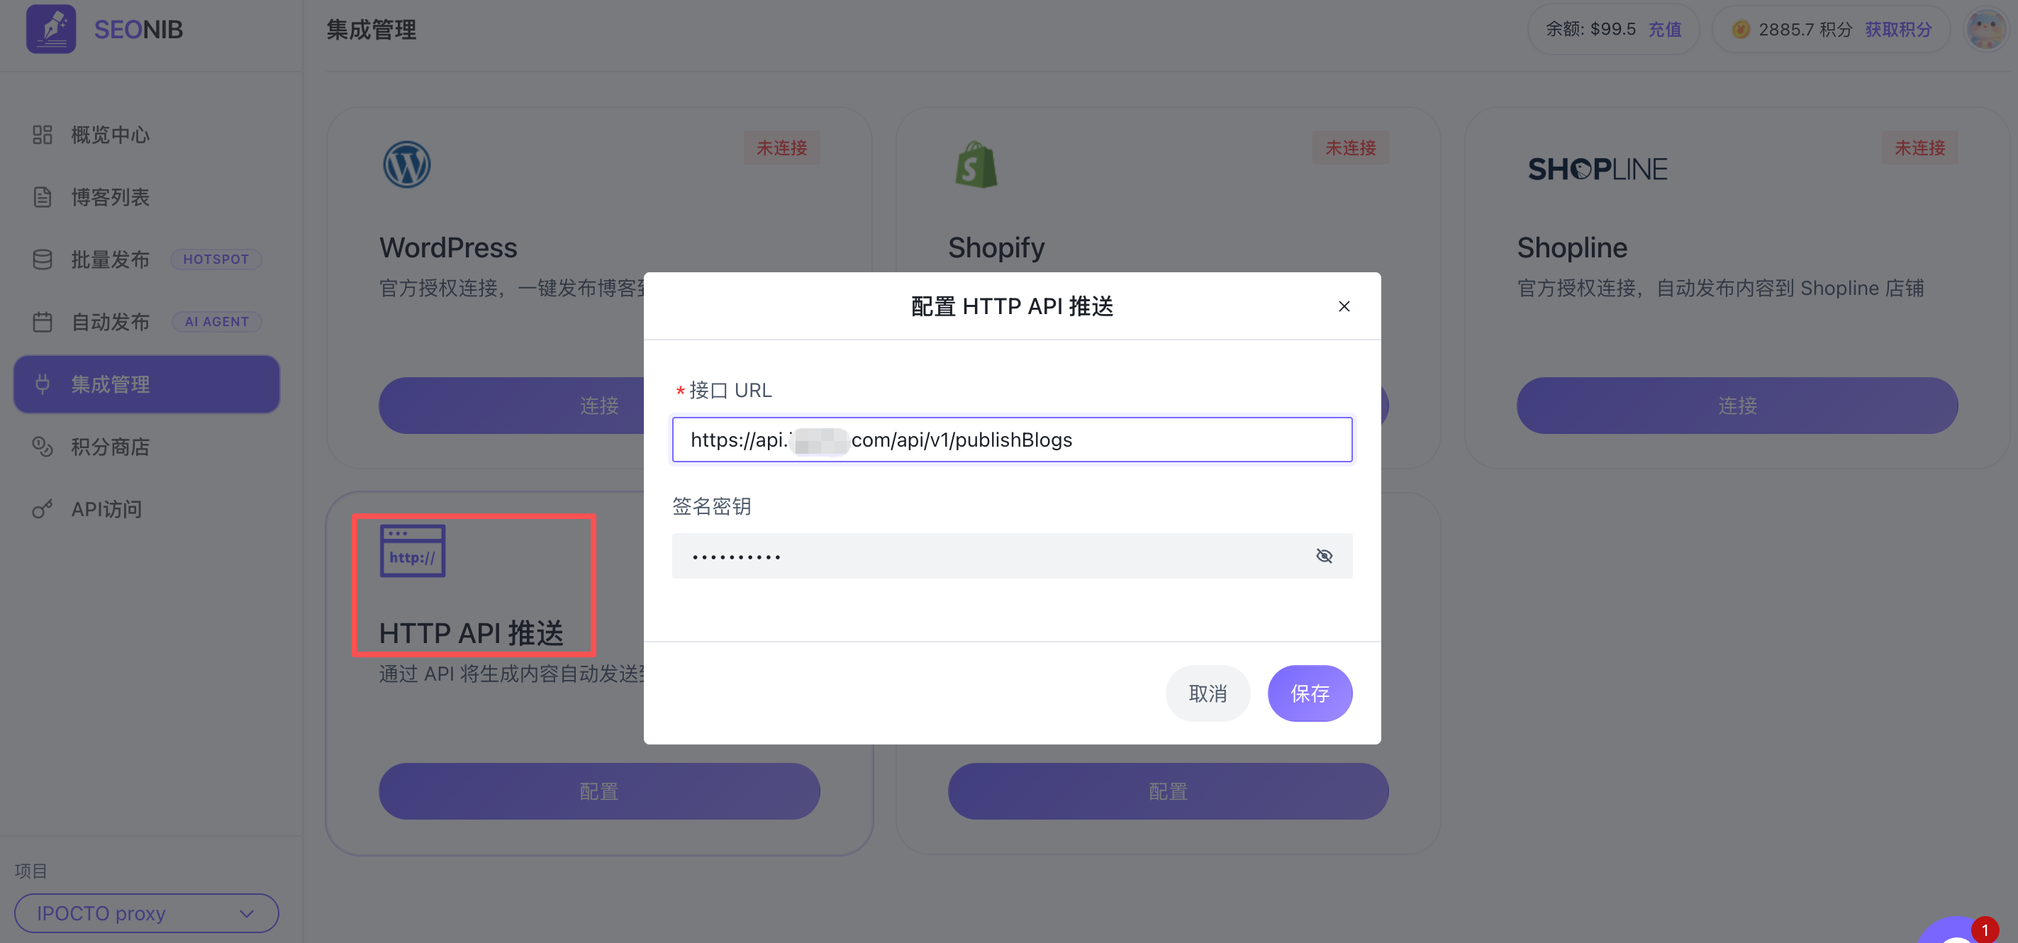Go to 博客列表 sidebar item
The height and width of the screenshot is (943, 2018).
110,197
